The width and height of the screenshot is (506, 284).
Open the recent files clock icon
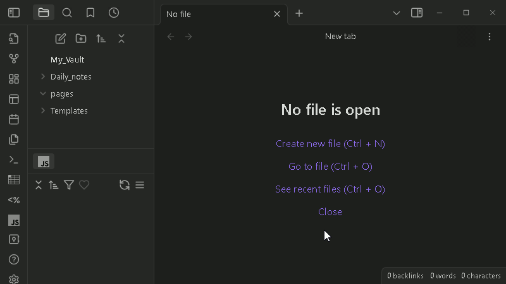(x=114, y=13)
